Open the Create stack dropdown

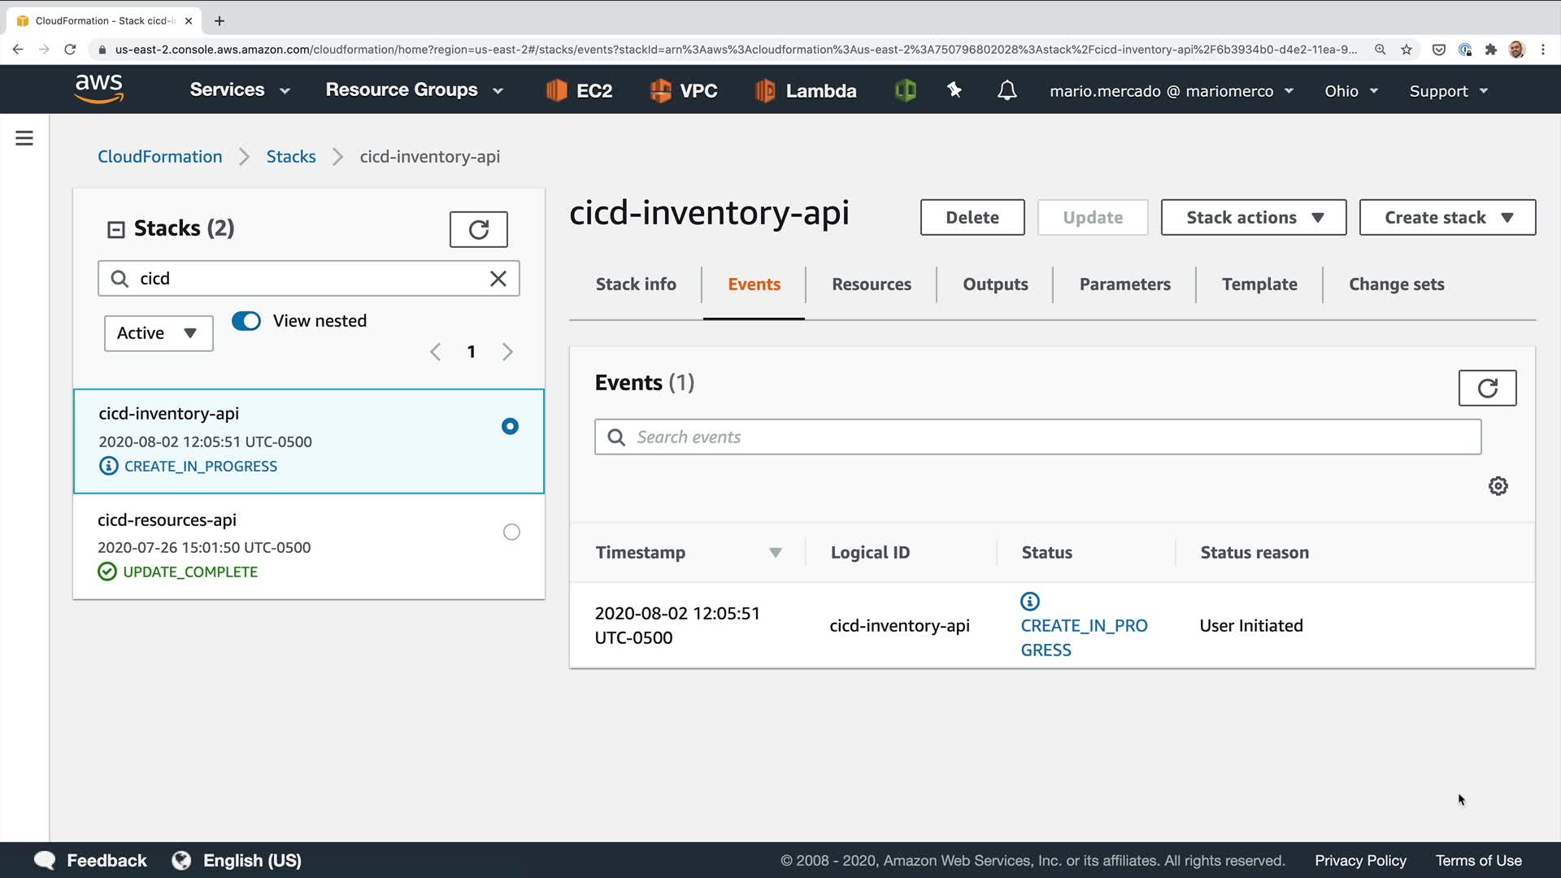pyautogui.click(x=1446, y=218)
